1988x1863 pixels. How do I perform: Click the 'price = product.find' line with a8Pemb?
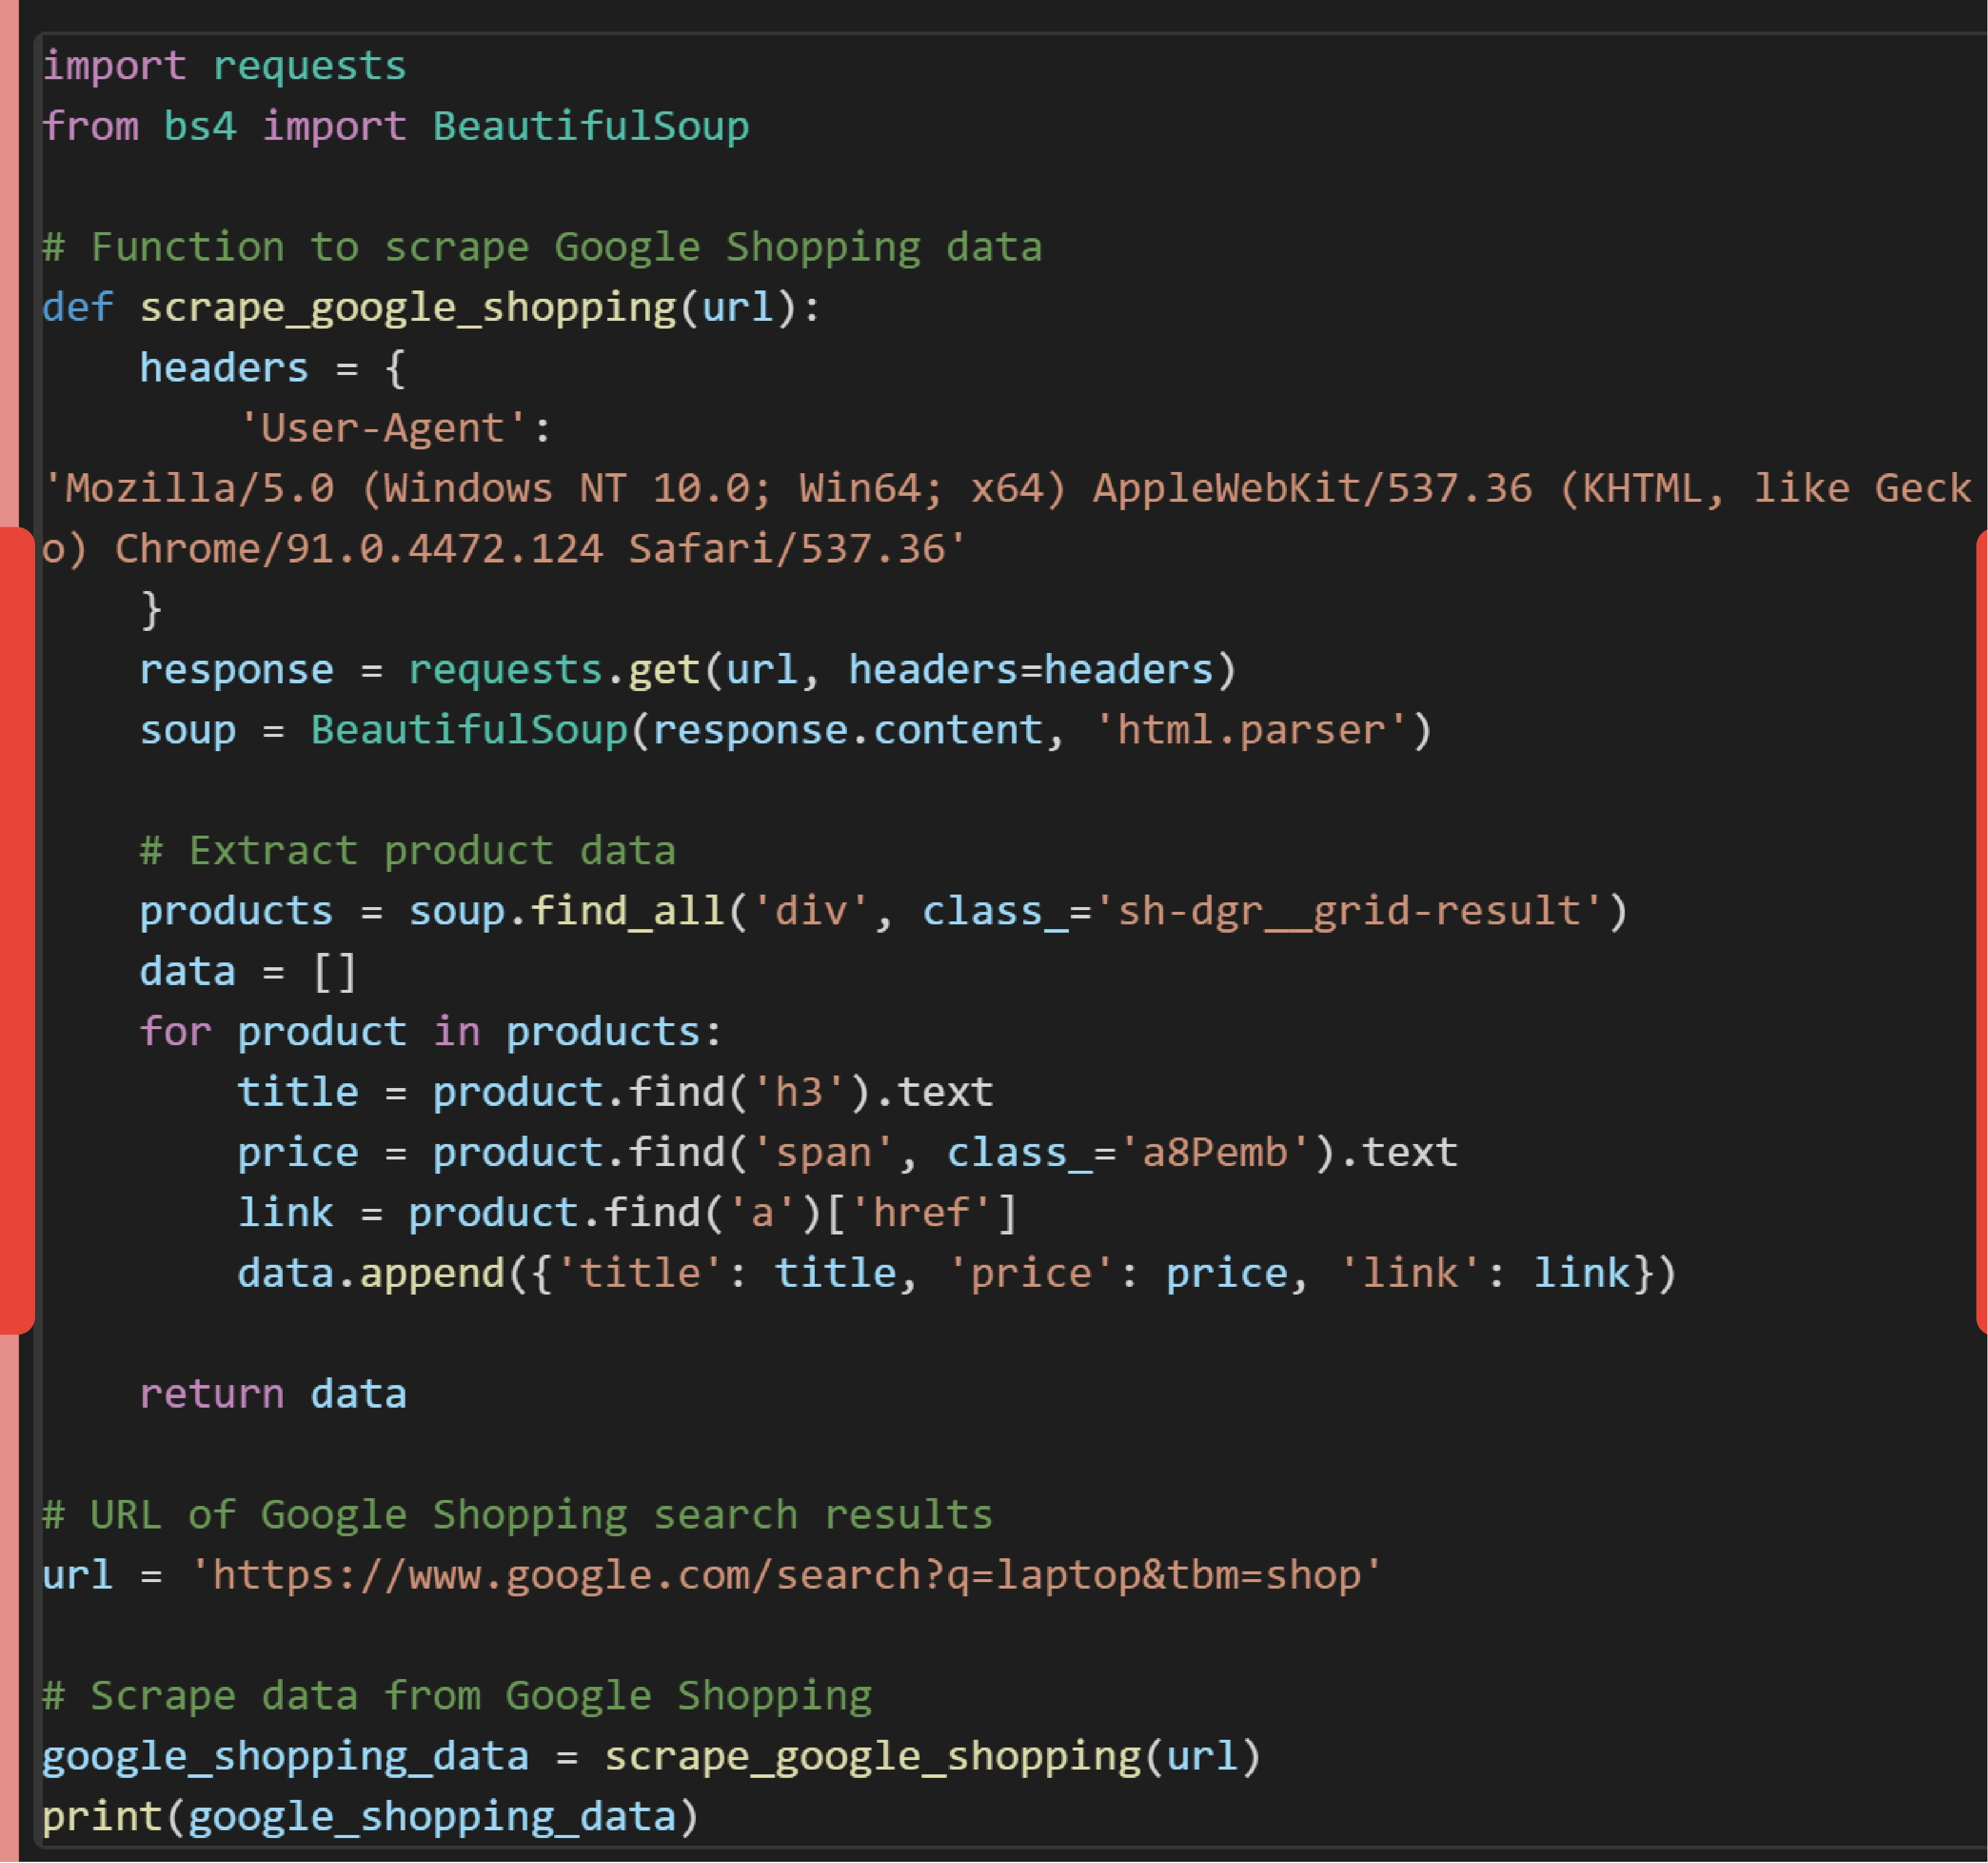point(847,1153)
